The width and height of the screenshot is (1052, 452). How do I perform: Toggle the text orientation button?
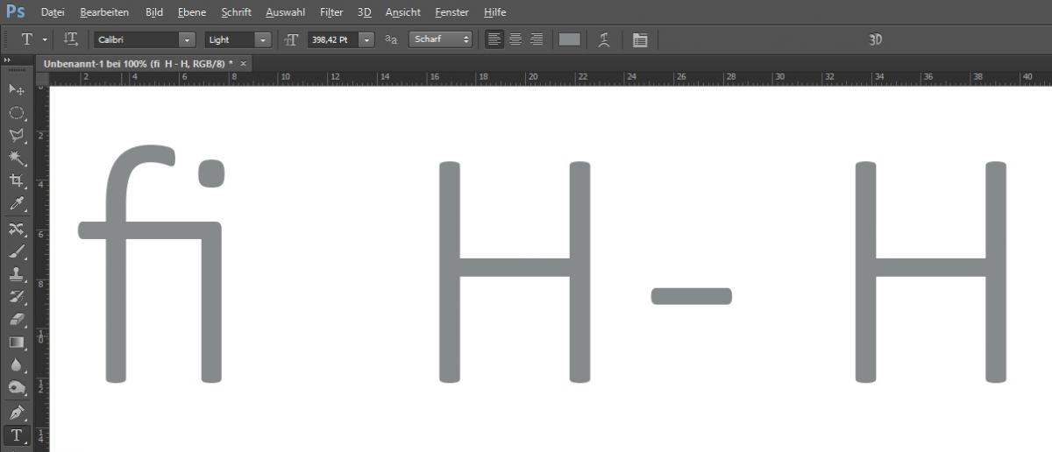(71, 39)
